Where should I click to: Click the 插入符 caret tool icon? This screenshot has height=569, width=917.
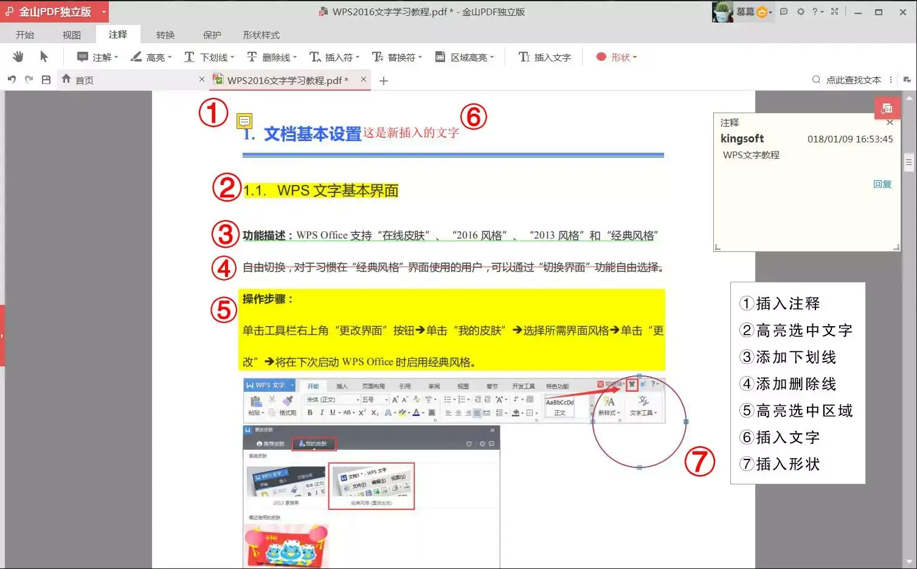(314, 57)
